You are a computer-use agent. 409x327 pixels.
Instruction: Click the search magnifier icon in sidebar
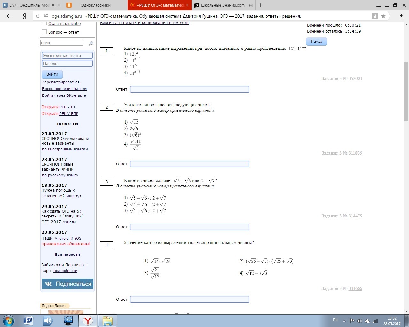click(91, 43)
